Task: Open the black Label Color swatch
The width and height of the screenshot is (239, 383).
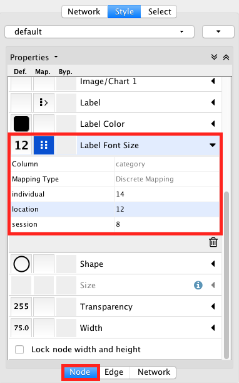Action: [x=21, y=124]
